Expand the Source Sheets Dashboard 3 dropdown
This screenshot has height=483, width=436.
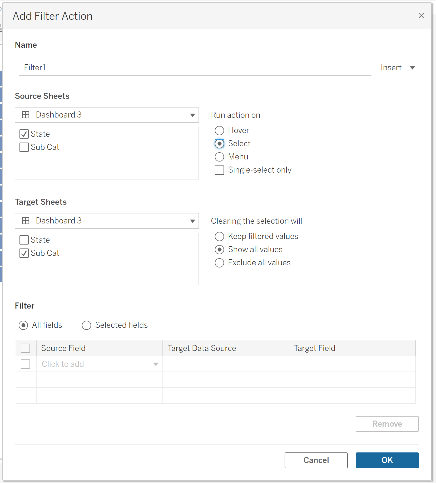pyautogui.click(x=192, y=115)
